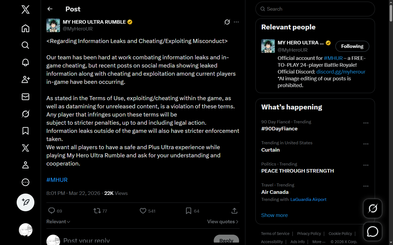Click the page vertical scrollbar thumb
Image resolution: width=393 pixels, height=245 pixels.
click(x=391, y=13)
